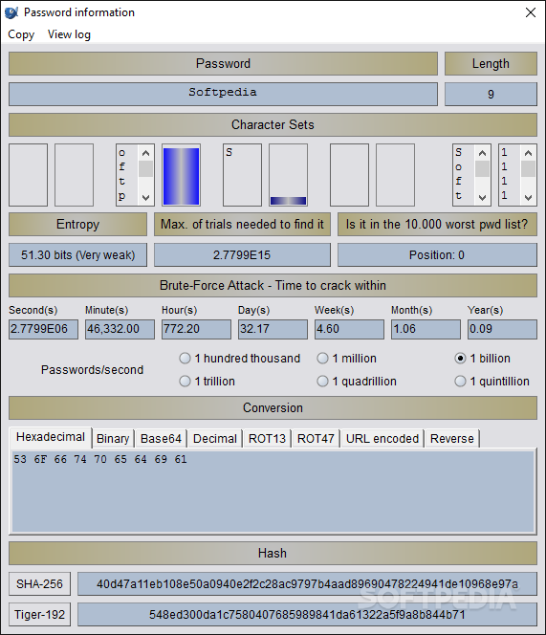
Task: Click the down arrow in the 'Soft' characters list
Action: click(482, 198)
